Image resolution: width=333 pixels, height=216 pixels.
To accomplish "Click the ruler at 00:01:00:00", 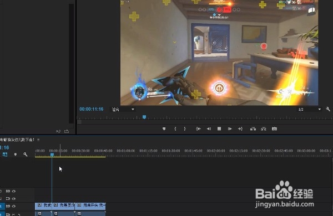I will pos(126,151).
